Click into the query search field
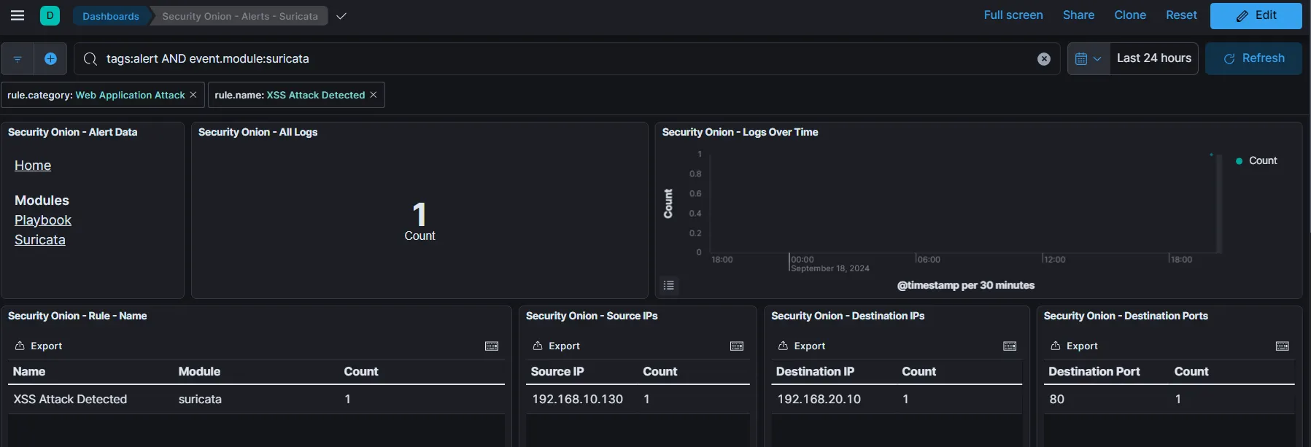 click(562, 59)
